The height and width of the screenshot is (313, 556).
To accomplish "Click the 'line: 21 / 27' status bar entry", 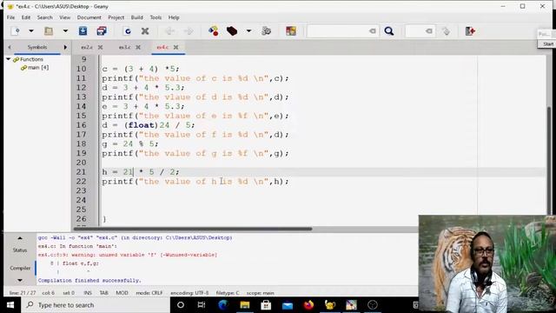I will tap(23, 293).
